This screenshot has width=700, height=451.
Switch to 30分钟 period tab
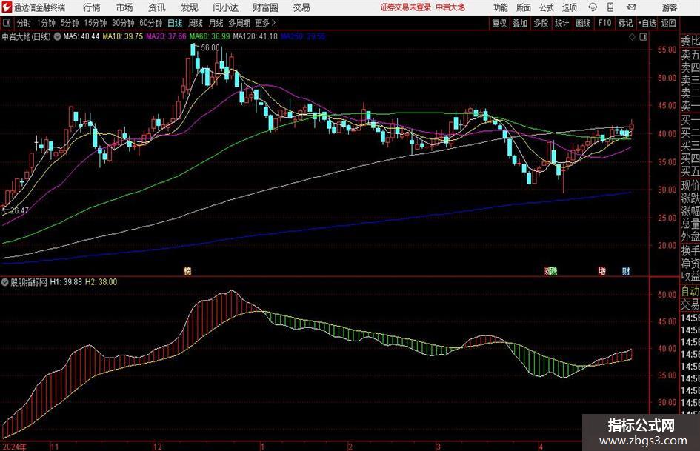coord(123,23)
